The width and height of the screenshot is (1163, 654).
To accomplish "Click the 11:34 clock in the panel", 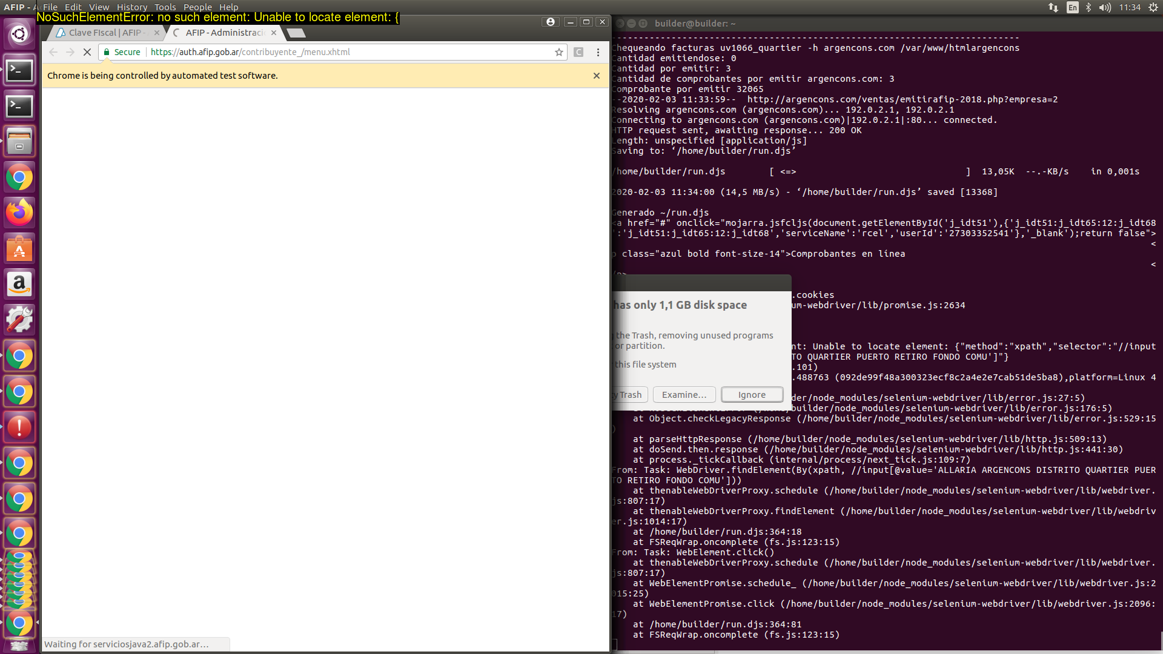I will click(x=1130, y=7).
